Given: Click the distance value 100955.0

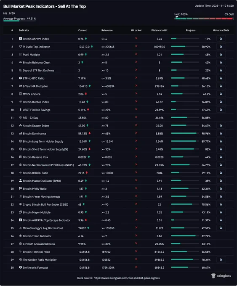Looking at the screenshot, I should tap(160, 47).
